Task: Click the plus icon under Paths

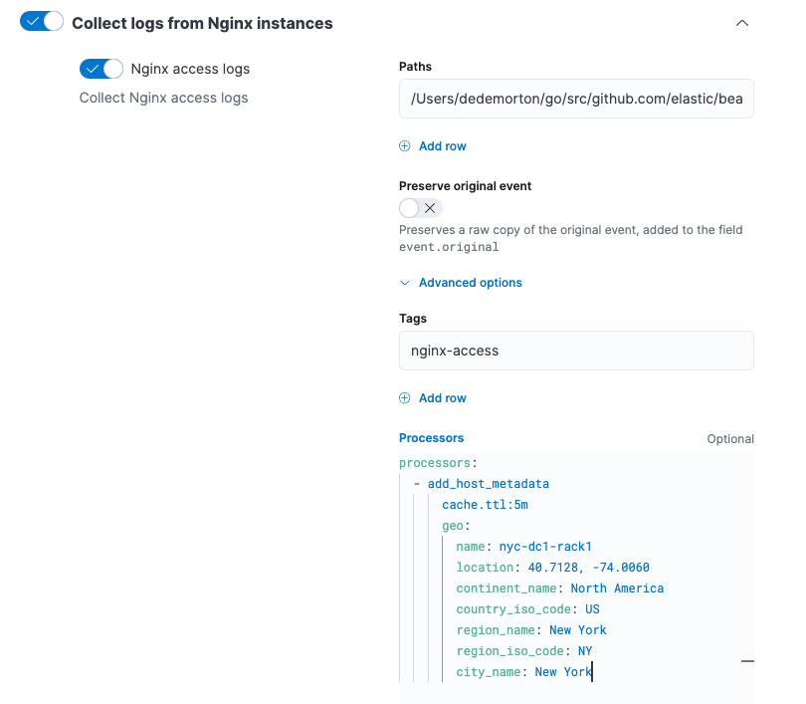Action: click(x=404, y=146)
